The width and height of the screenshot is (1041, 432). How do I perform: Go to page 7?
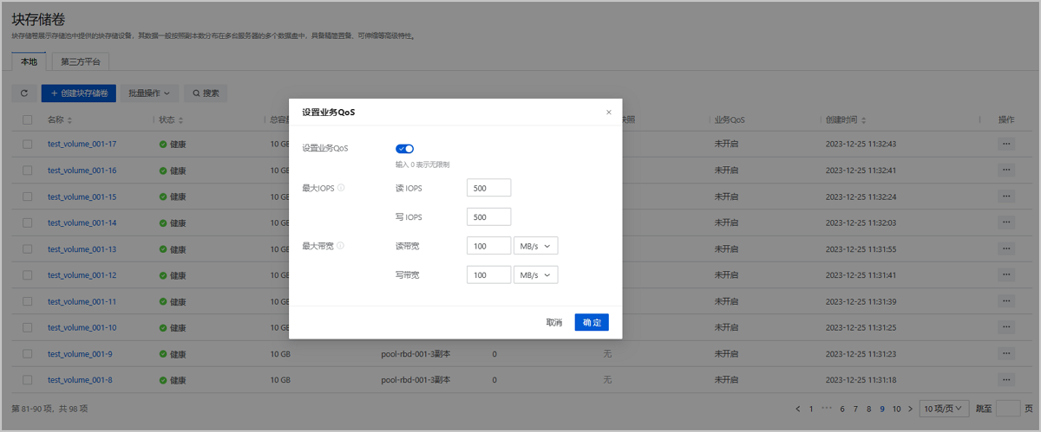point(855,408)
